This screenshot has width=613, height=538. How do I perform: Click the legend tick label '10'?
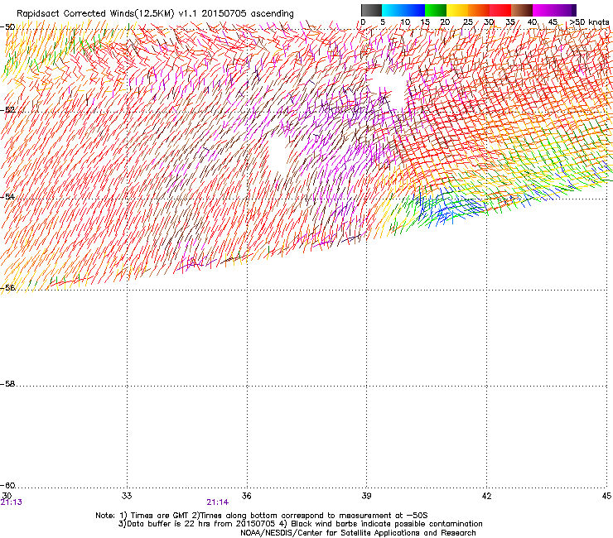click(x=405, y=22)
